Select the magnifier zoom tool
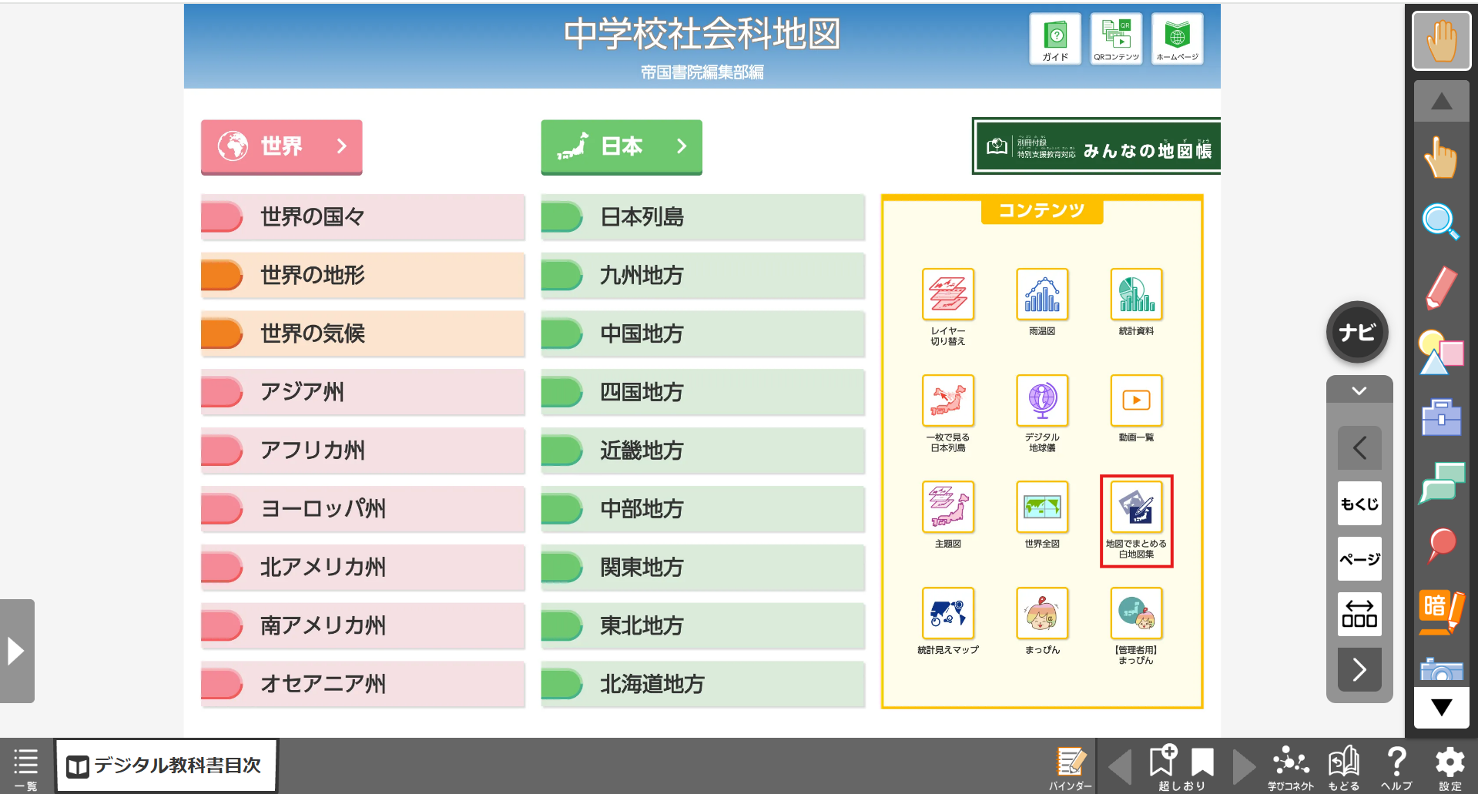This screenshot has height=794, width=1478. click(x=1440, y=223)
